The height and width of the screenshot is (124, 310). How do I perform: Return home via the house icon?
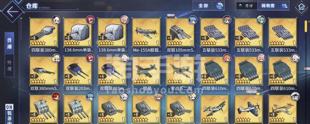click(x=301, y=7)
